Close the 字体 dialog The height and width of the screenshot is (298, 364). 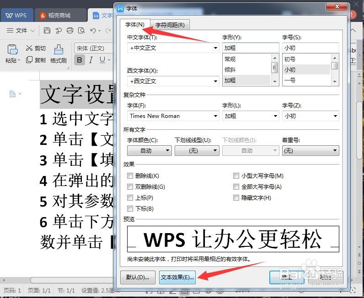[337, 6]
